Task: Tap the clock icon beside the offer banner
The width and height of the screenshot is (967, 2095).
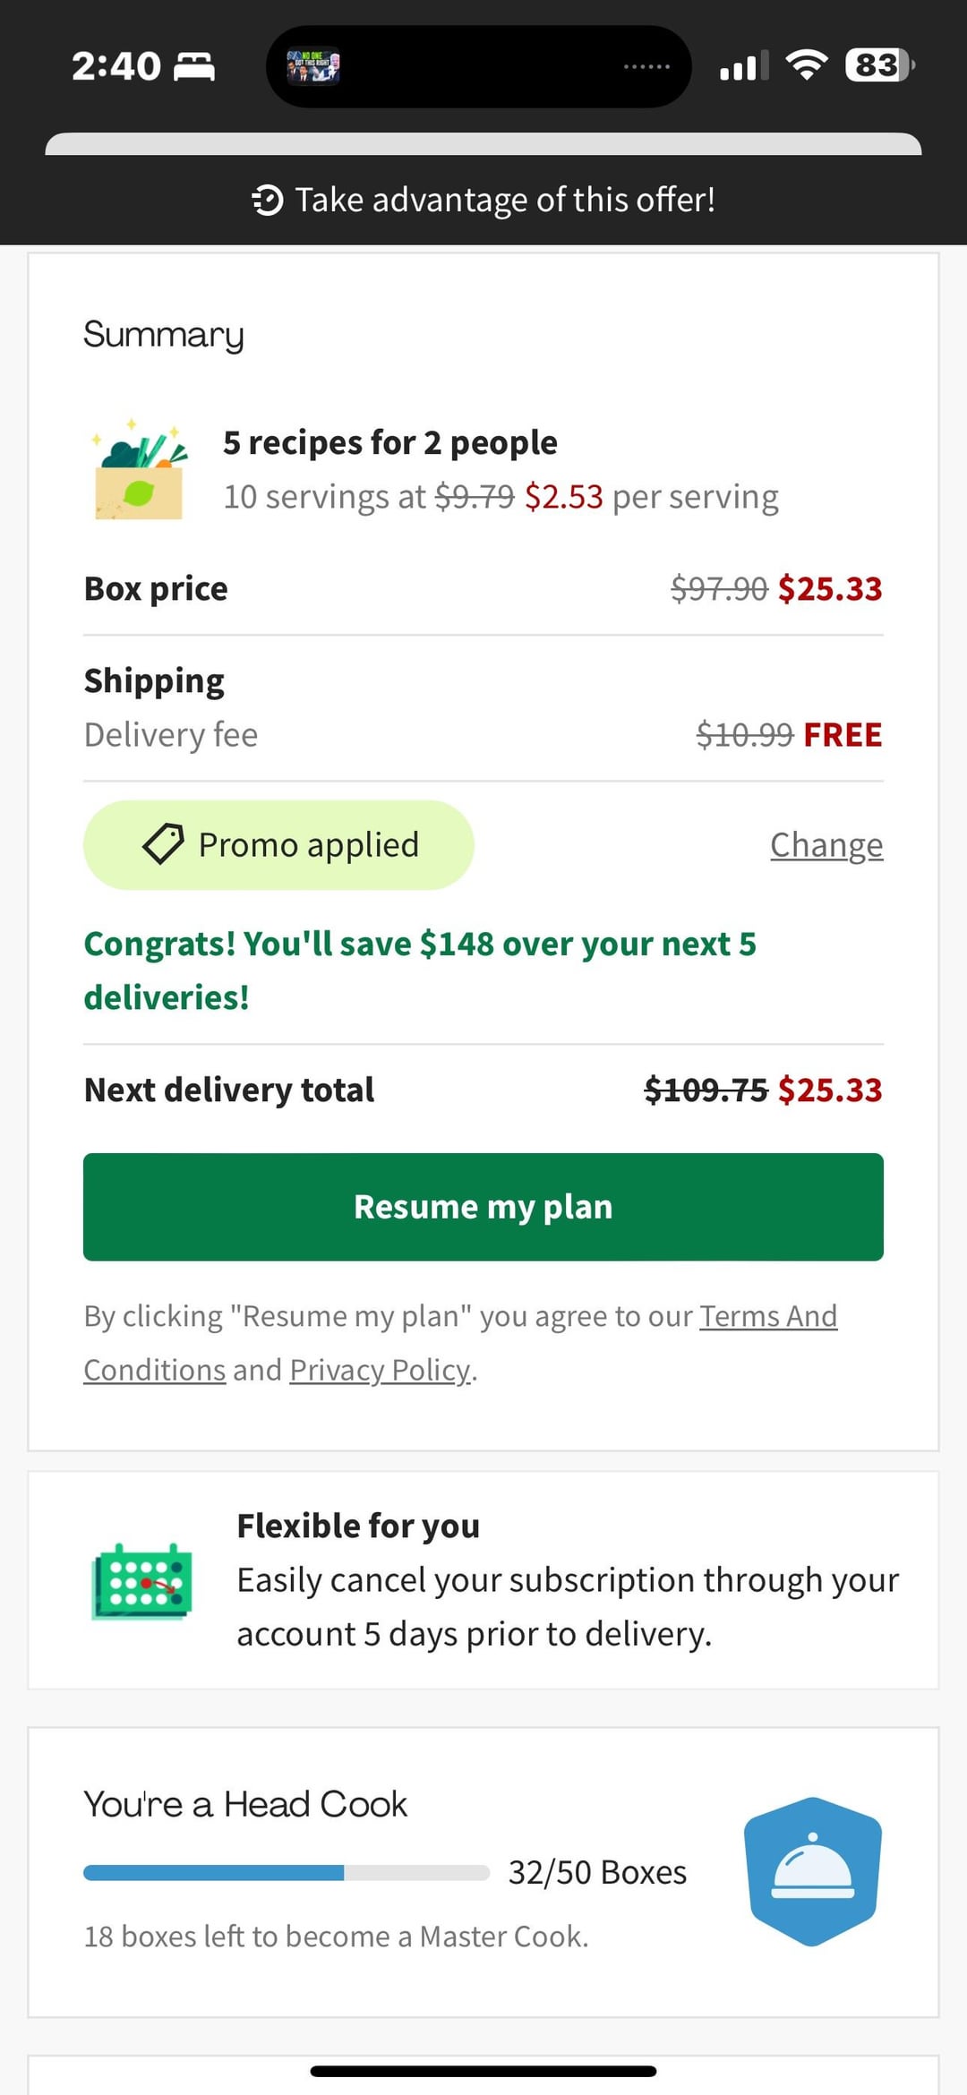Action: coord(268,200)
